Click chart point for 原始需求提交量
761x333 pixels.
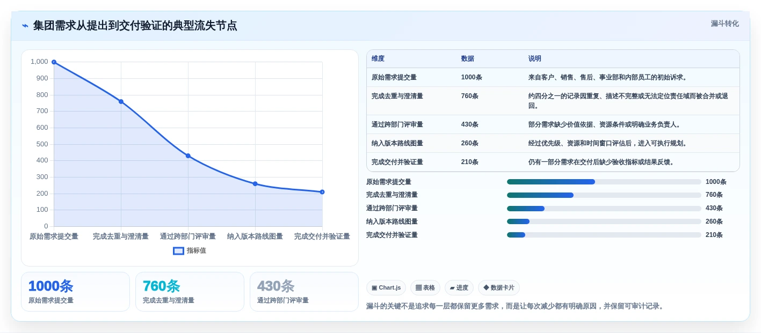54,62
